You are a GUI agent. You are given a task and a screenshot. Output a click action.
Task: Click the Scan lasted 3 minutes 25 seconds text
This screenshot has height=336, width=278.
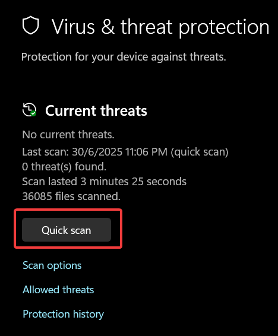[x=104, y=182]
